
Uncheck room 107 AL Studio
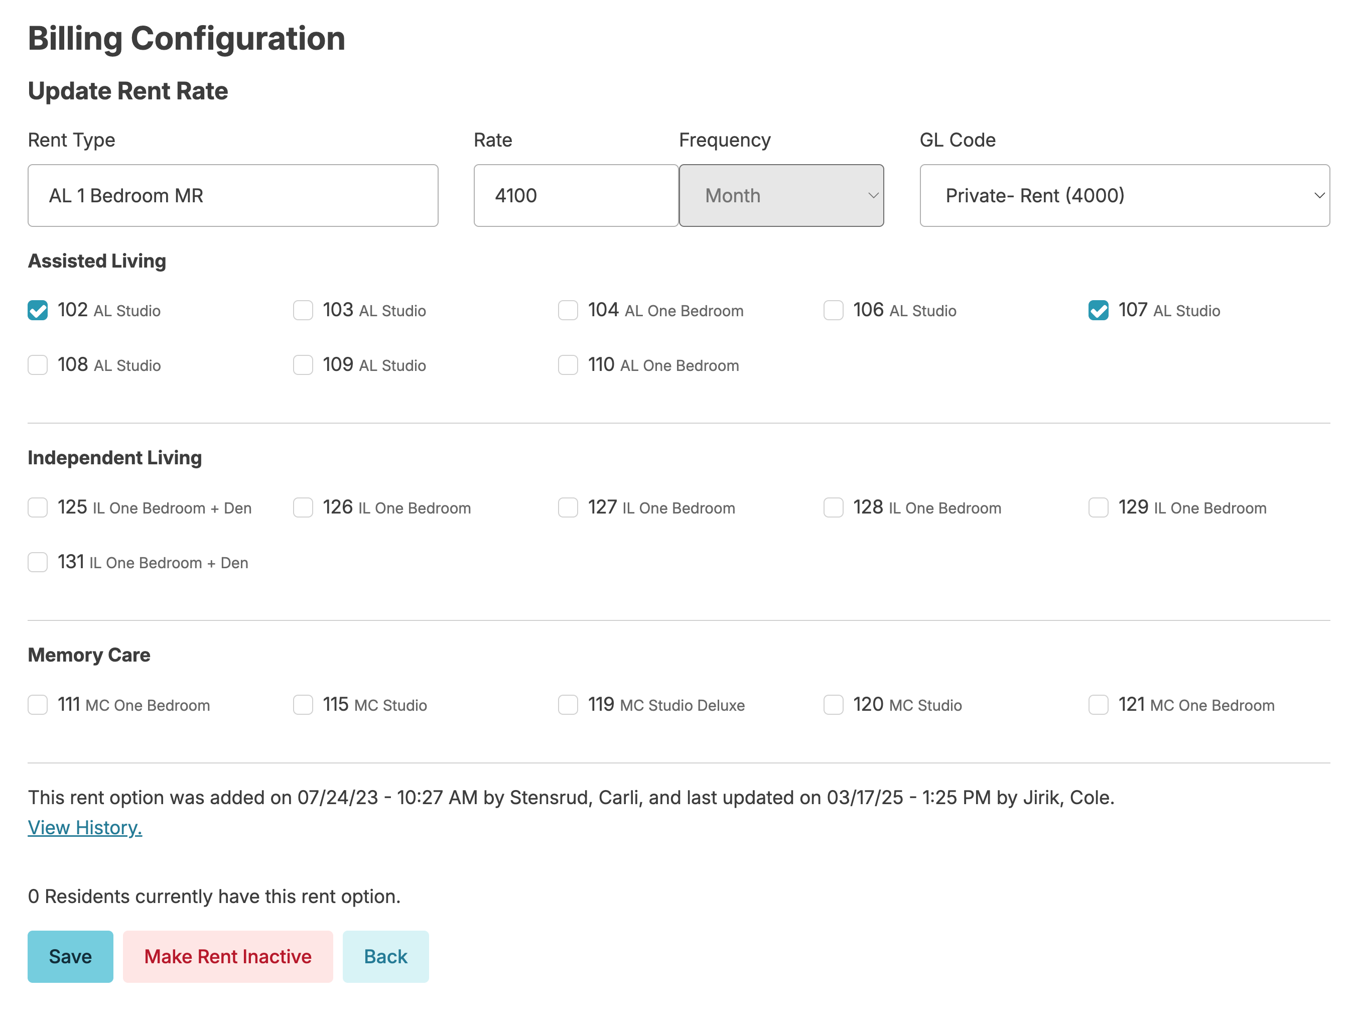(1098, 311)
